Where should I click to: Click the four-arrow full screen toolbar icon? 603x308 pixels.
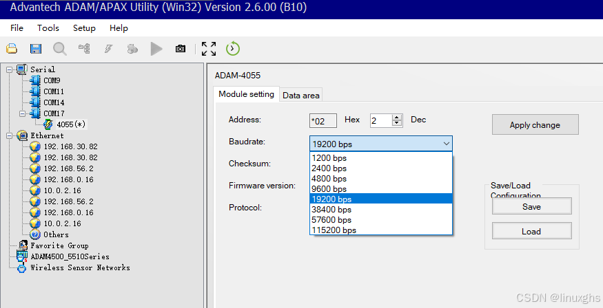[x=209, y=49]
